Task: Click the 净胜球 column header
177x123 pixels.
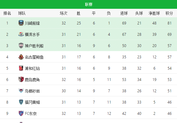Action: [154, 13]
